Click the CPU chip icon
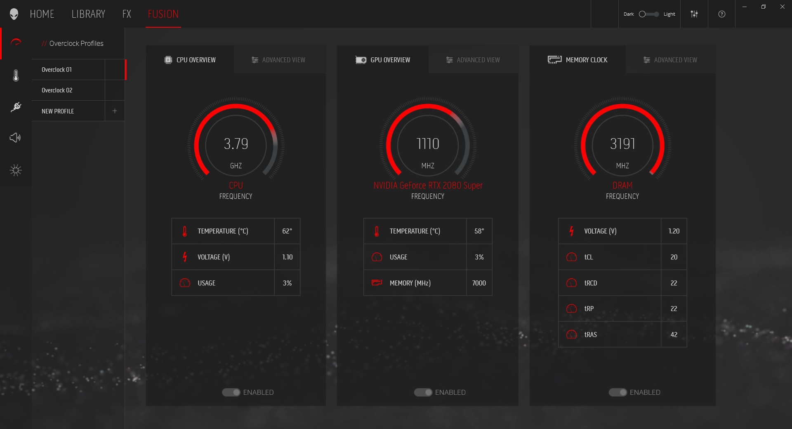The width and height of the screenshot is (792, 429). [x=168, y=60]
